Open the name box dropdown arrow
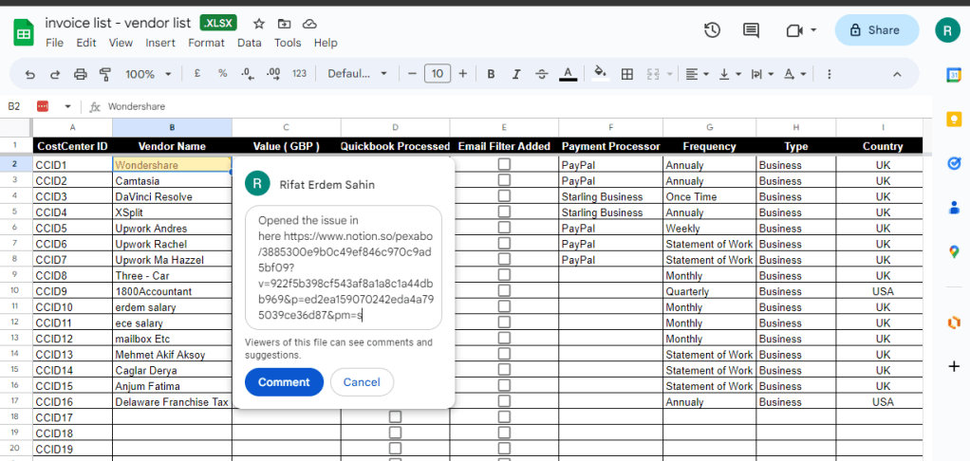Screen dimensions: 970x461 click(68, 107)
